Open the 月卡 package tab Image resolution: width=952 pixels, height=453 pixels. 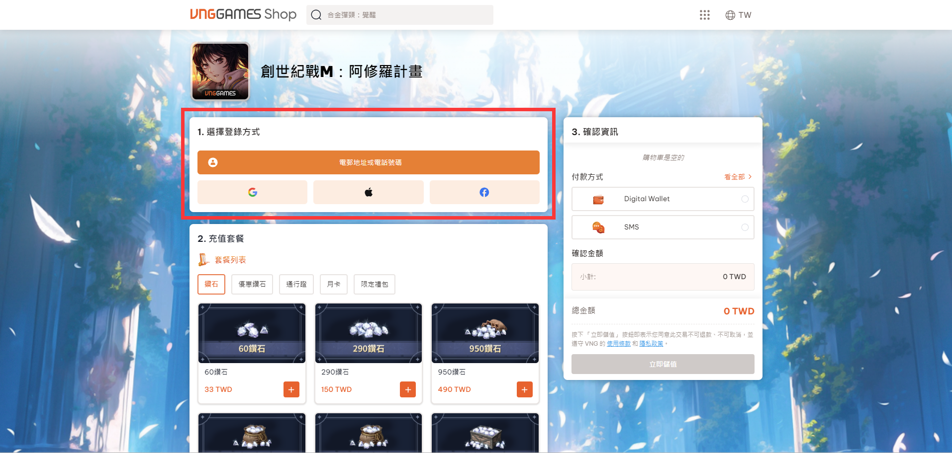[x=333, y=284]
